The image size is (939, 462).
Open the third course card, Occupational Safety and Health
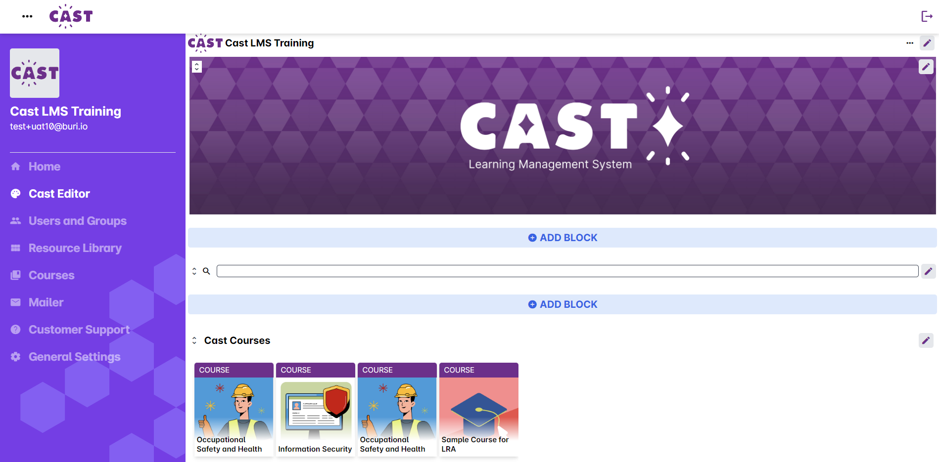[x=397, y=410]
